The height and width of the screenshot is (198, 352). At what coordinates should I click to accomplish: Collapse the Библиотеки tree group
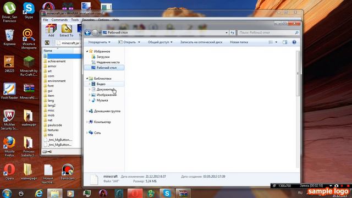coord(87,79)
